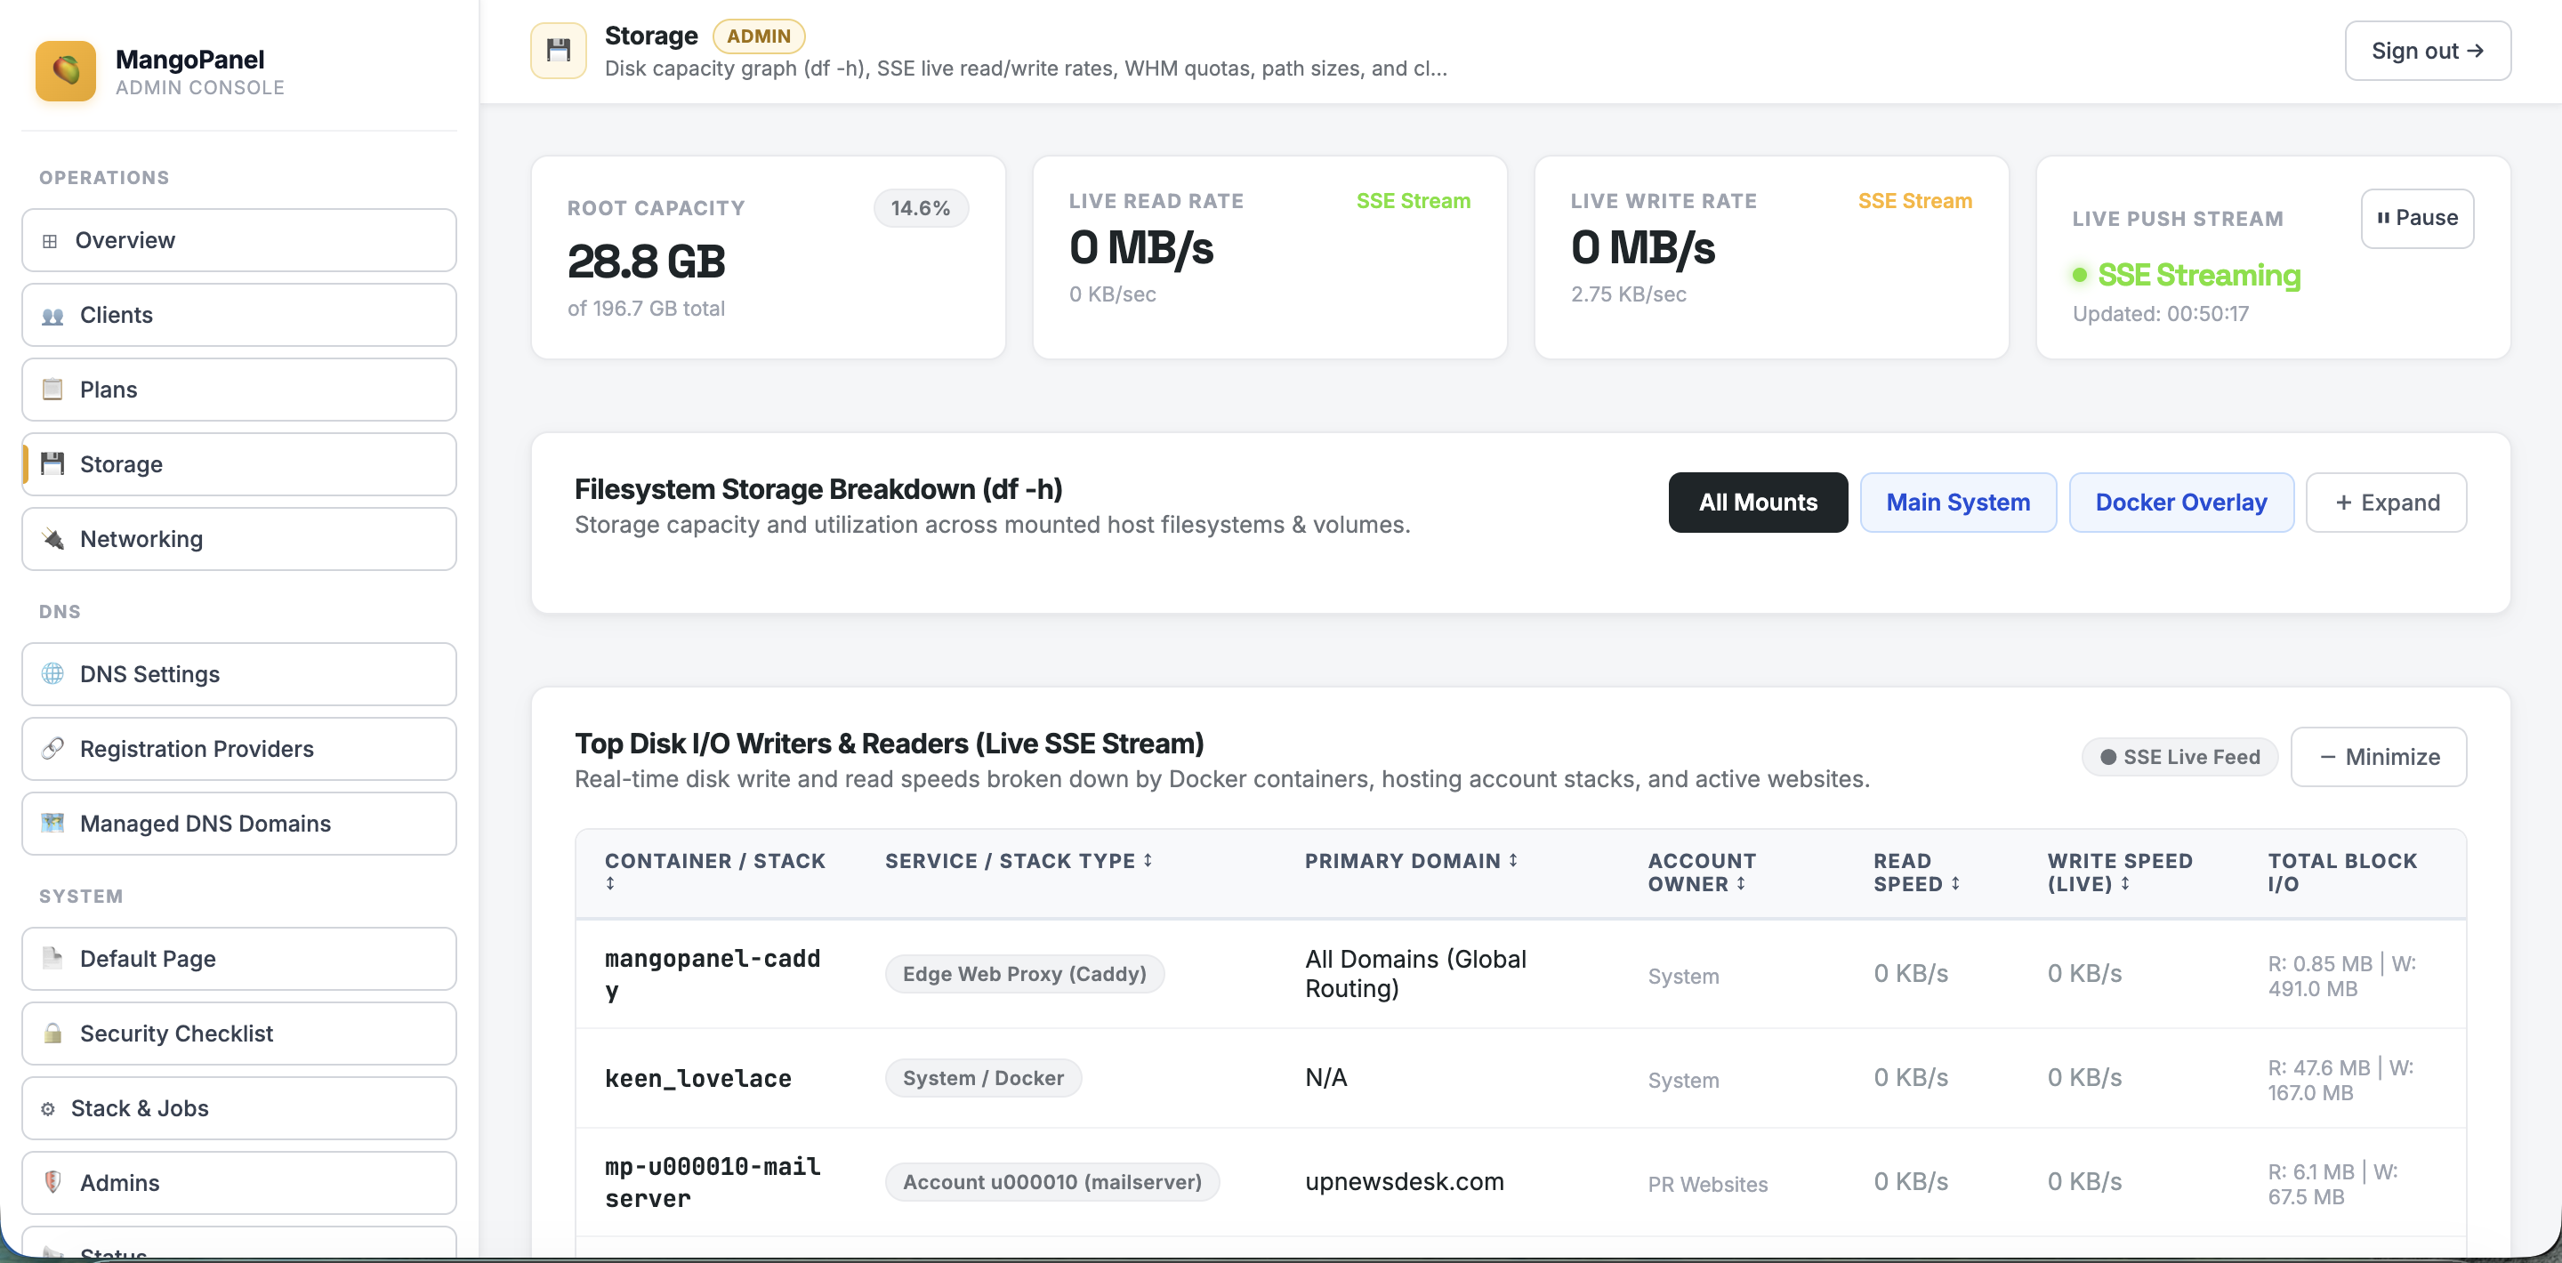Click the Managed DNS Domains map icon

point(52,824)
